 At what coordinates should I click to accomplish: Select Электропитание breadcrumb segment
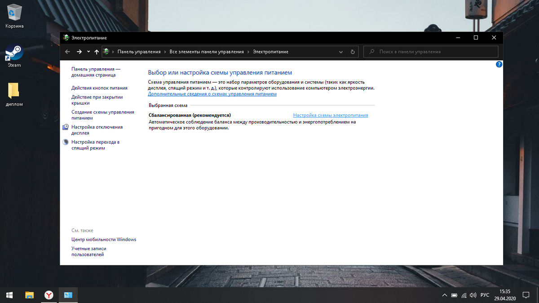tap(270, 52)
